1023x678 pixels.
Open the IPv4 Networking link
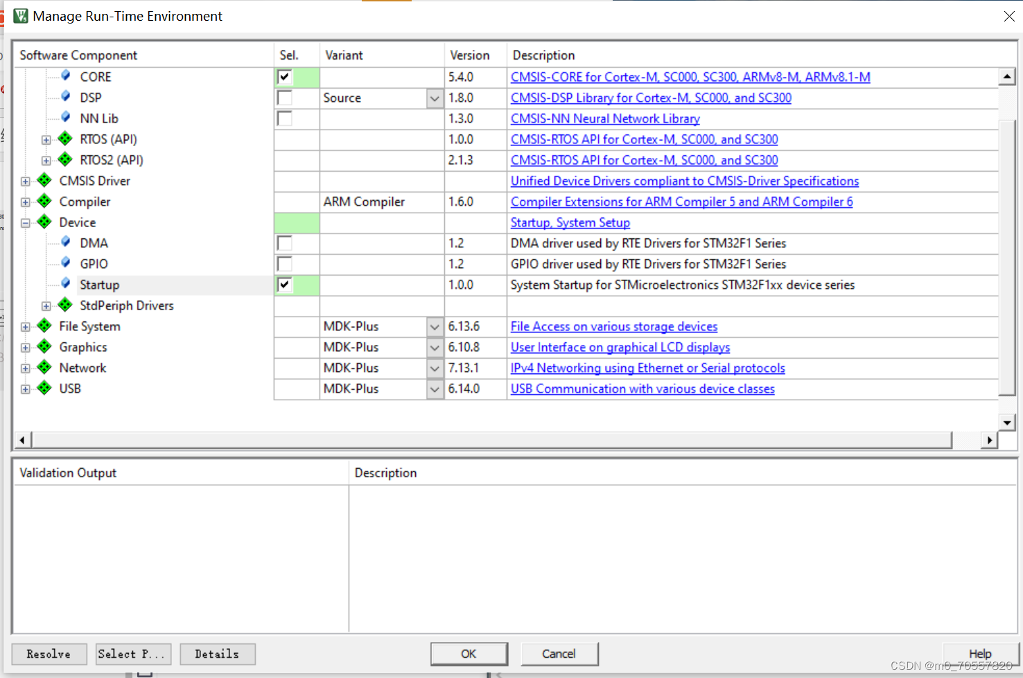(648, 368)
